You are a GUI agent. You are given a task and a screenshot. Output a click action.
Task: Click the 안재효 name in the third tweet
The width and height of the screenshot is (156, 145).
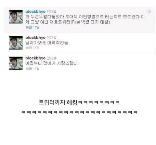click(x=52, y=58)
